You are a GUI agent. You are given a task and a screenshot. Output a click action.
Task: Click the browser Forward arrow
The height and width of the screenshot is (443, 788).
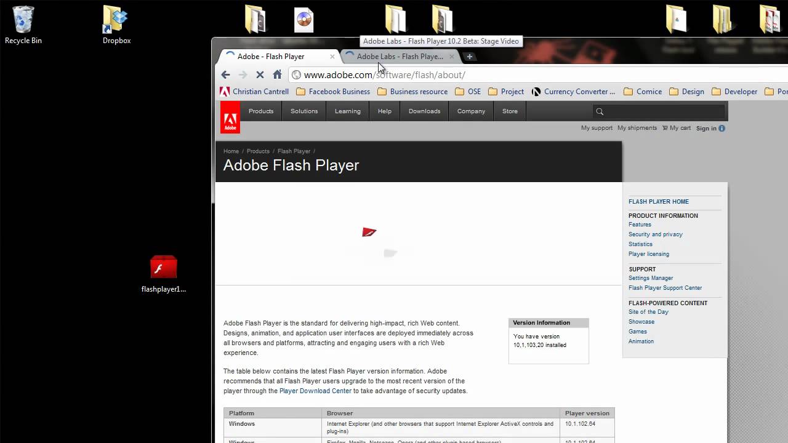[x=243, y=74]
